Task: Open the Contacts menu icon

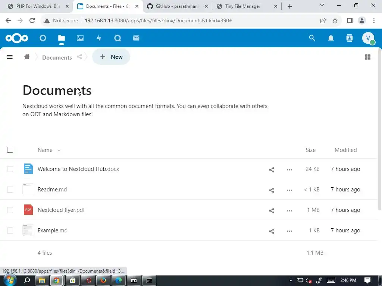Action: pos(349,38)
